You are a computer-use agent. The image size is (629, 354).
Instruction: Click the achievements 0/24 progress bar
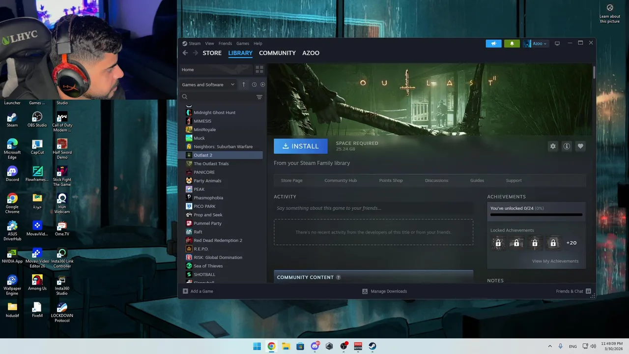pos(536,214)
